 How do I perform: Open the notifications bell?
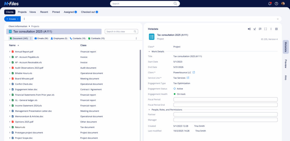click(x=270, y=4)
